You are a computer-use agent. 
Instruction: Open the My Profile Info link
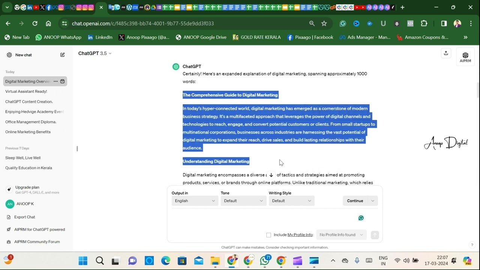pyautogui.click(x=300, y=235)
